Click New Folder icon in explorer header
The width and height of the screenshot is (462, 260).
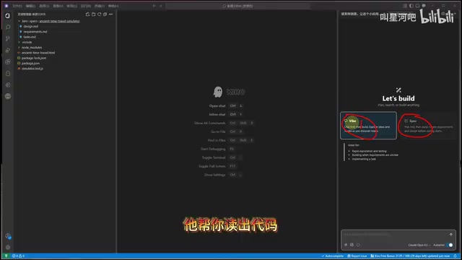93,14
